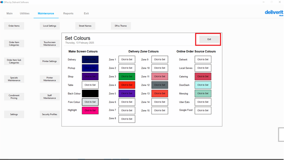The image size is (284, 160).
Task: Set Zone 1 delivery colour
Action: pyautogui.click(x=127, y=59)
